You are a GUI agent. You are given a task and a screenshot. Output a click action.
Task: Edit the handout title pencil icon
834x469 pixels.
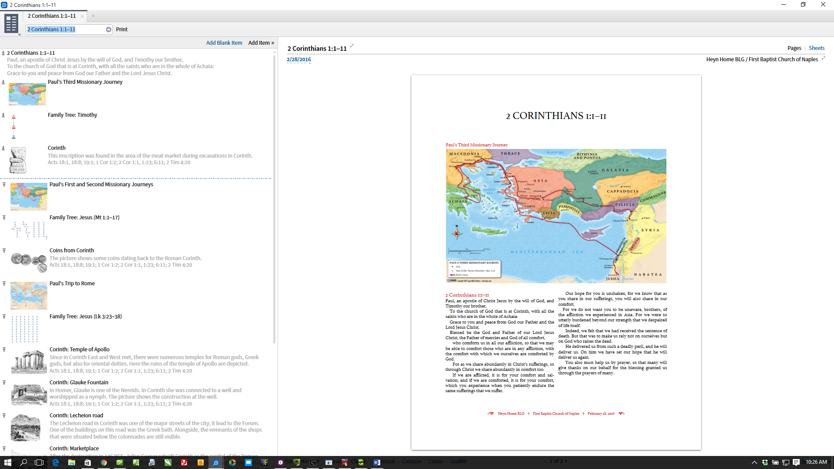coord(352,46)
